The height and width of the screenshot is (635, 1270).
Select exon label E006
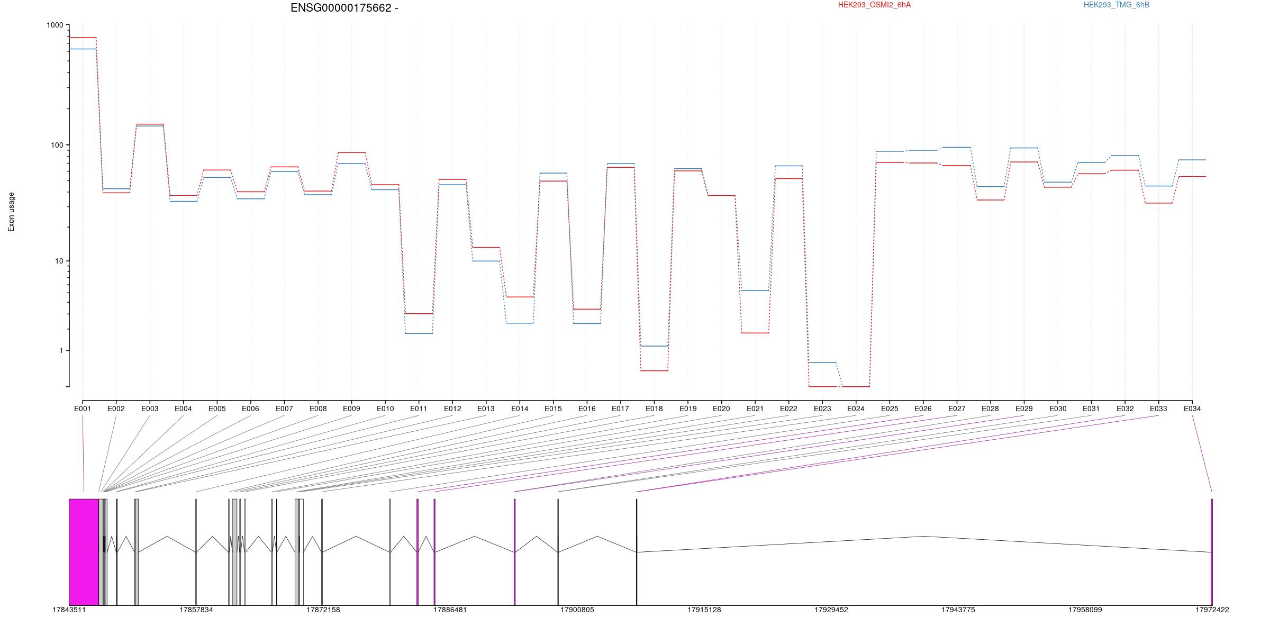coord(250,409)
